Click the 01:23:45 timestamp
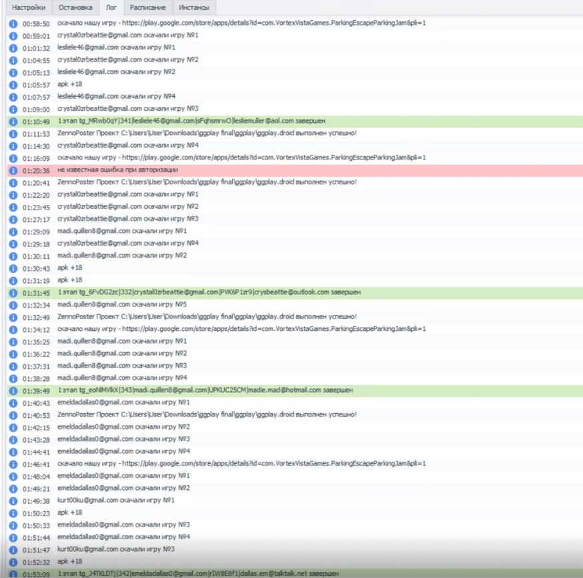The image size is (583, 578). click(36, 208)
